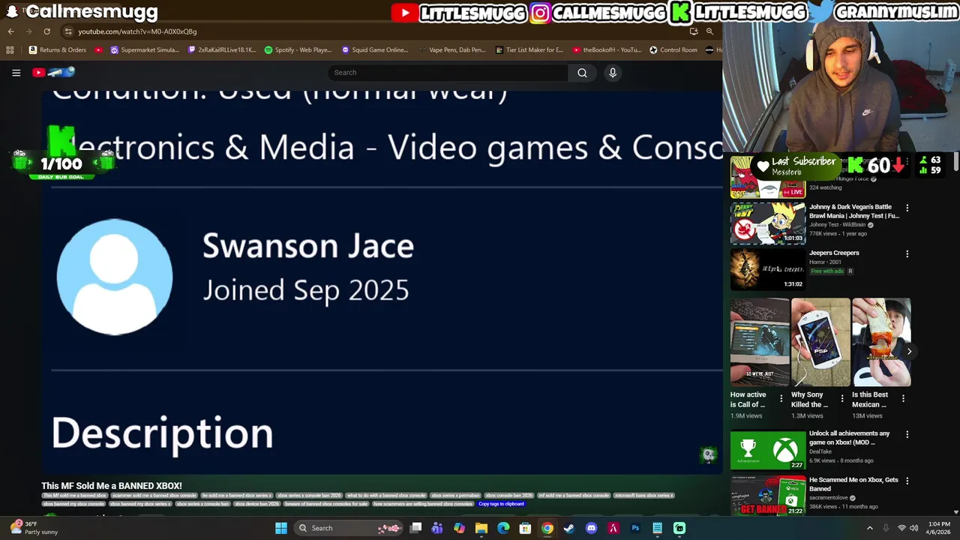This screenshot has width=960, height=540.
Task: Open He Scammed Me on Xbox thumbnail
Action: coord(768,495)
